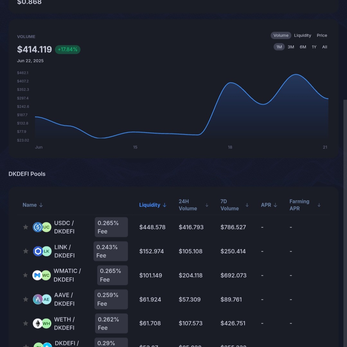Screen dimensions: 347x347
Task: Click the WH token badge
Action: pyautogui.click(x=47, y=323)
